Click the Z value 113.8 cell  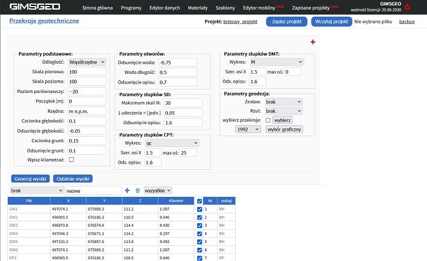click(140, 242)
